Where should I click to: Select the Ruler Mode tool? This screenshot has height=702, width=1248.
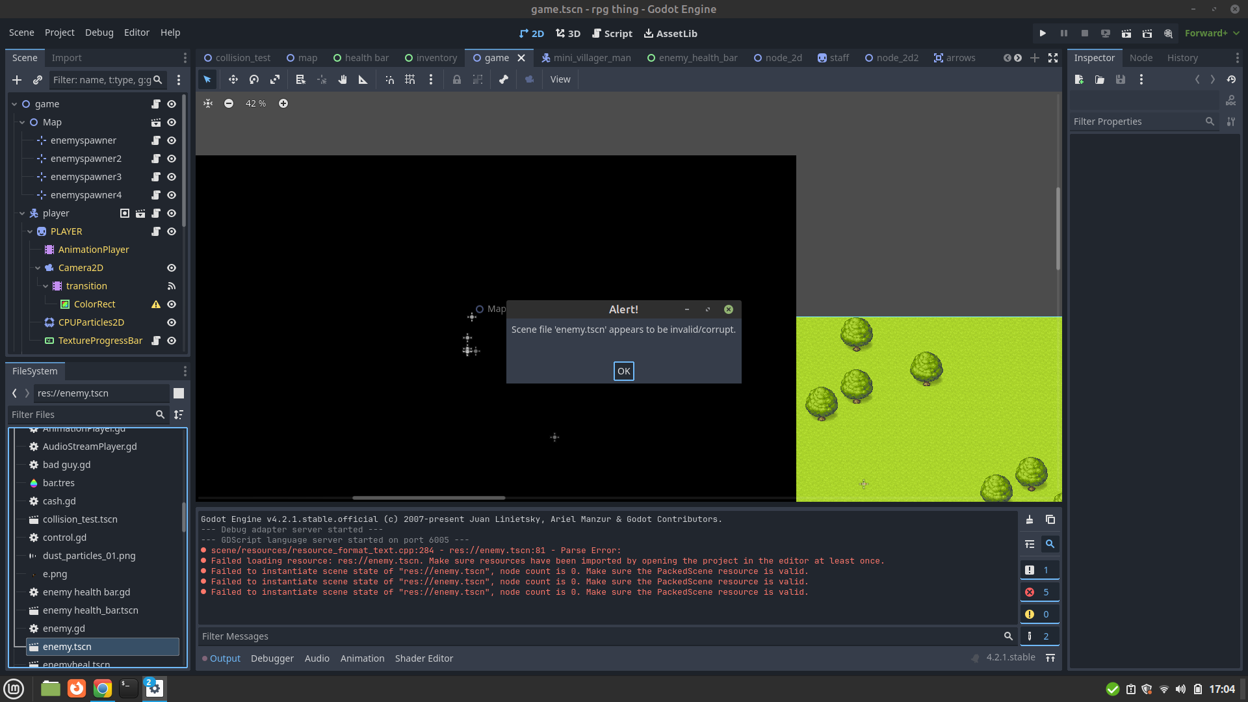[363, 79]
